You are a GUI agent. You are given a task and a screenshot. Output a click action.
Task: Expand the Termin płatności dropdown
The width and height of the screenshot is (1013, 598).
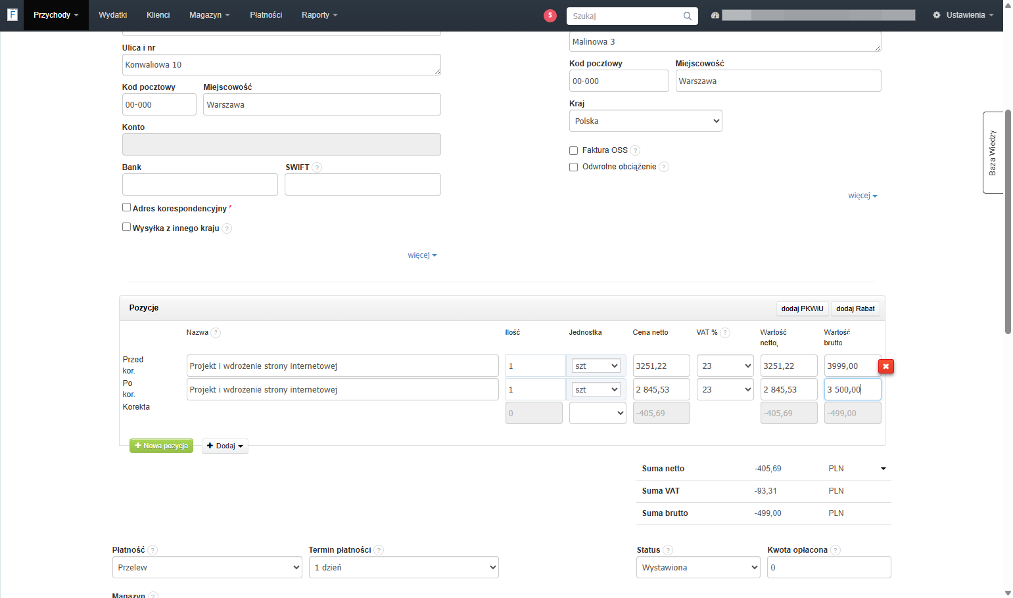(x=404, y=567)
